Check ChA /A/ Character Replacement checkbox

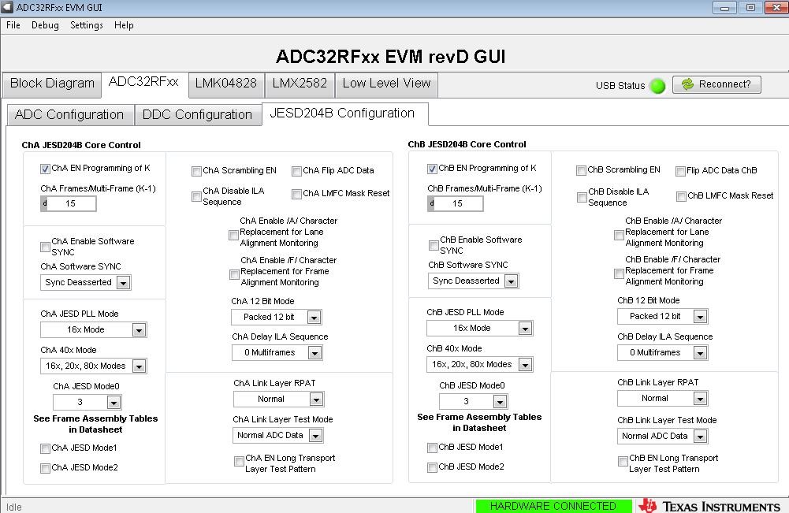pyautogui.click(x=233, y=235)
